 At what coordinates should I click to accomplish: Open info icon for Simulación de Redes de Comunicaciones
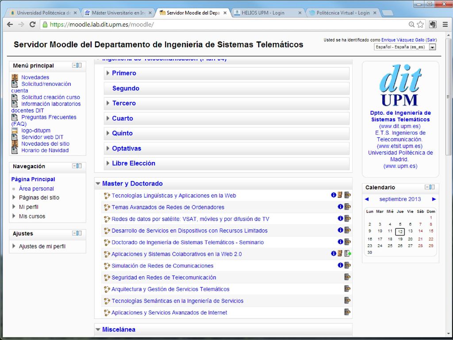pyautogui.click(x=340, y=265)
